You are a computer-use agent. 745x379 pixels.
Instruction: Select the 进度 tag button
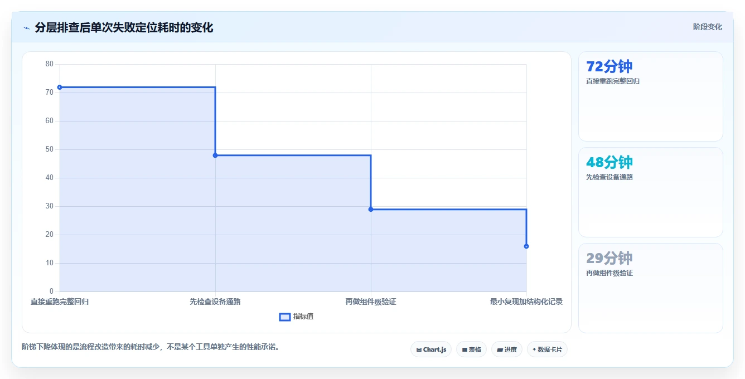[x=506, y=349]
